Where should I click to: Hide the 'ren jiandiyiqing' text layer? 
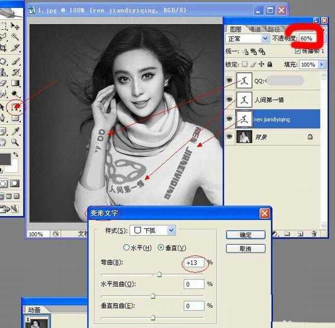[x=229, y=119]
